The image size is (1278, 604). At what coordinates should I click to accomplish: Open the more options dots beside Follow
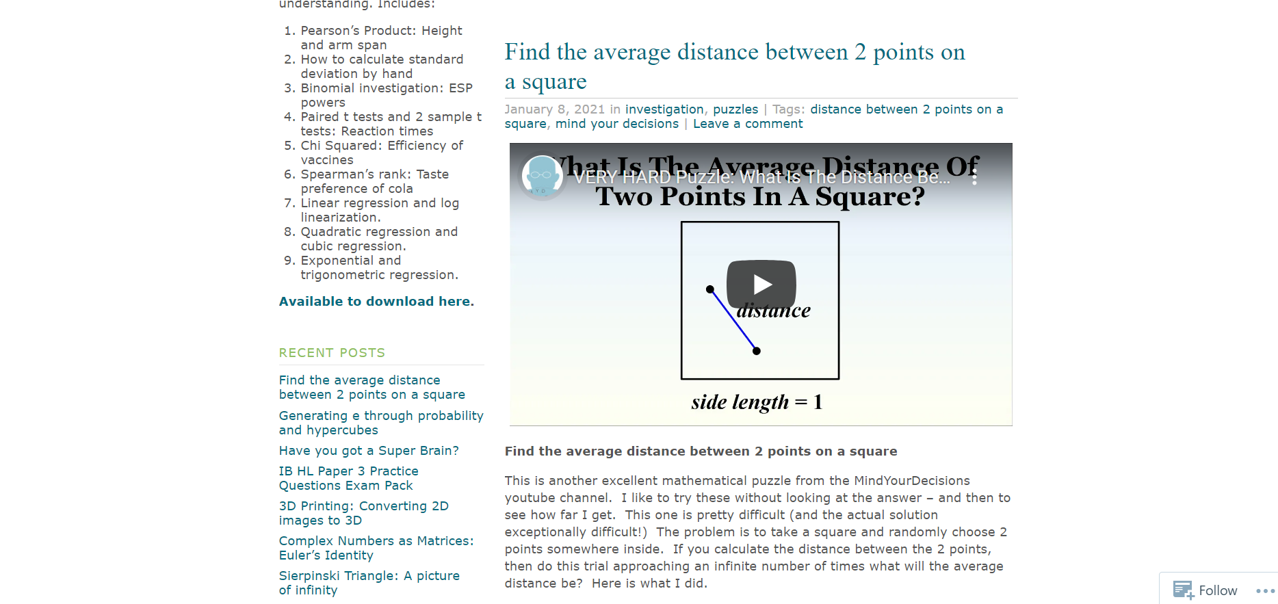[1265, 591]
